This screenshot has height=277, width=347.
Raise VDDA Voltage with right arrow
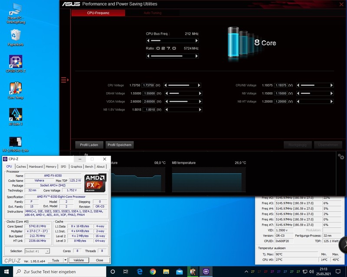[x=200, y=102]
